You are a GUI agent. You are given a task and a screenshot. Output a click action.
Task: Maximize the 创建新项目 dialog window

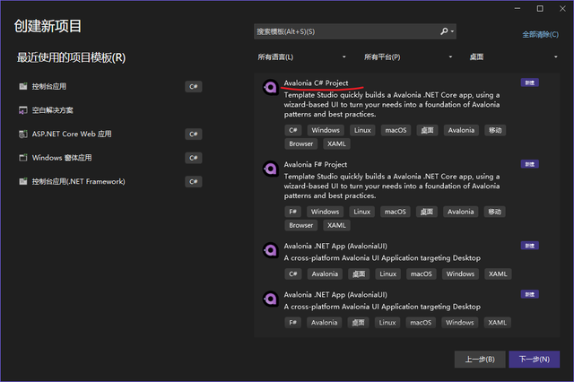click(x=540, y=8)
